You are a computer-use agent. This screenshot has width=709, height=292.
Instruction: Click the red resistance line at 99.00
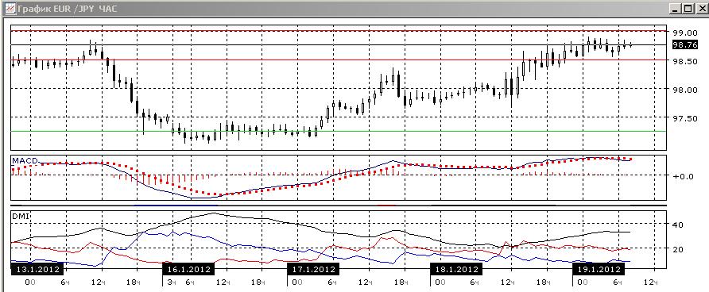(x=339, y=31)
